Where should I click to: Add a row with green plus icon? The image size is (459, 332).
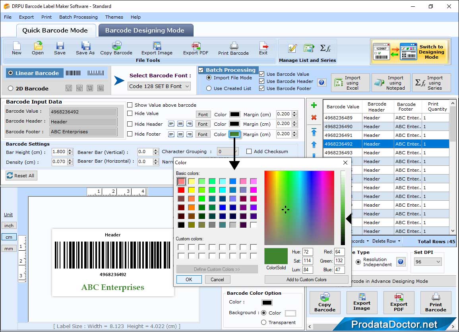tap(314, 105)
